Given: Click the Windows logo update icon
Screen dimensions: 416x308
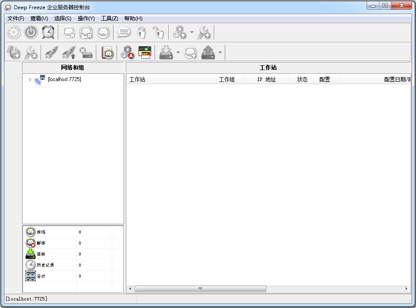Looking at the screenshot, I should (x=14, y=52).
